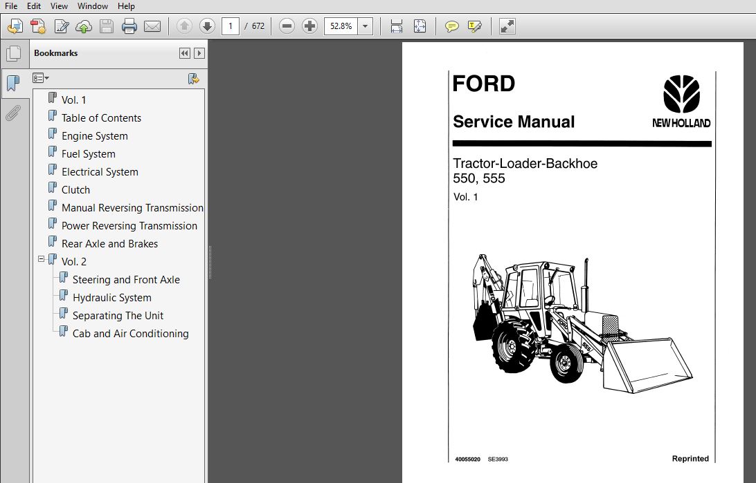Open the View menu
Image resolution: width=756 pixels, height=483 pixels.
(x=59, y=6)
